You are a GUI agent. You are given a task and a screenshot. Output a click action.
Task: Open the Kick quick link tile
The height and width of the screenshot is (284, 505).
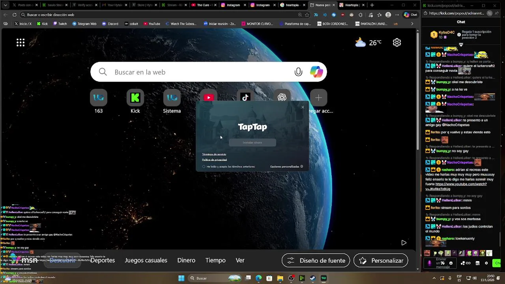(x=135, y=97)
